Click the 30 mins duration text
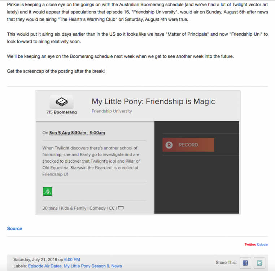The height and width of the screenshot is (271, 275). (50, 208)
